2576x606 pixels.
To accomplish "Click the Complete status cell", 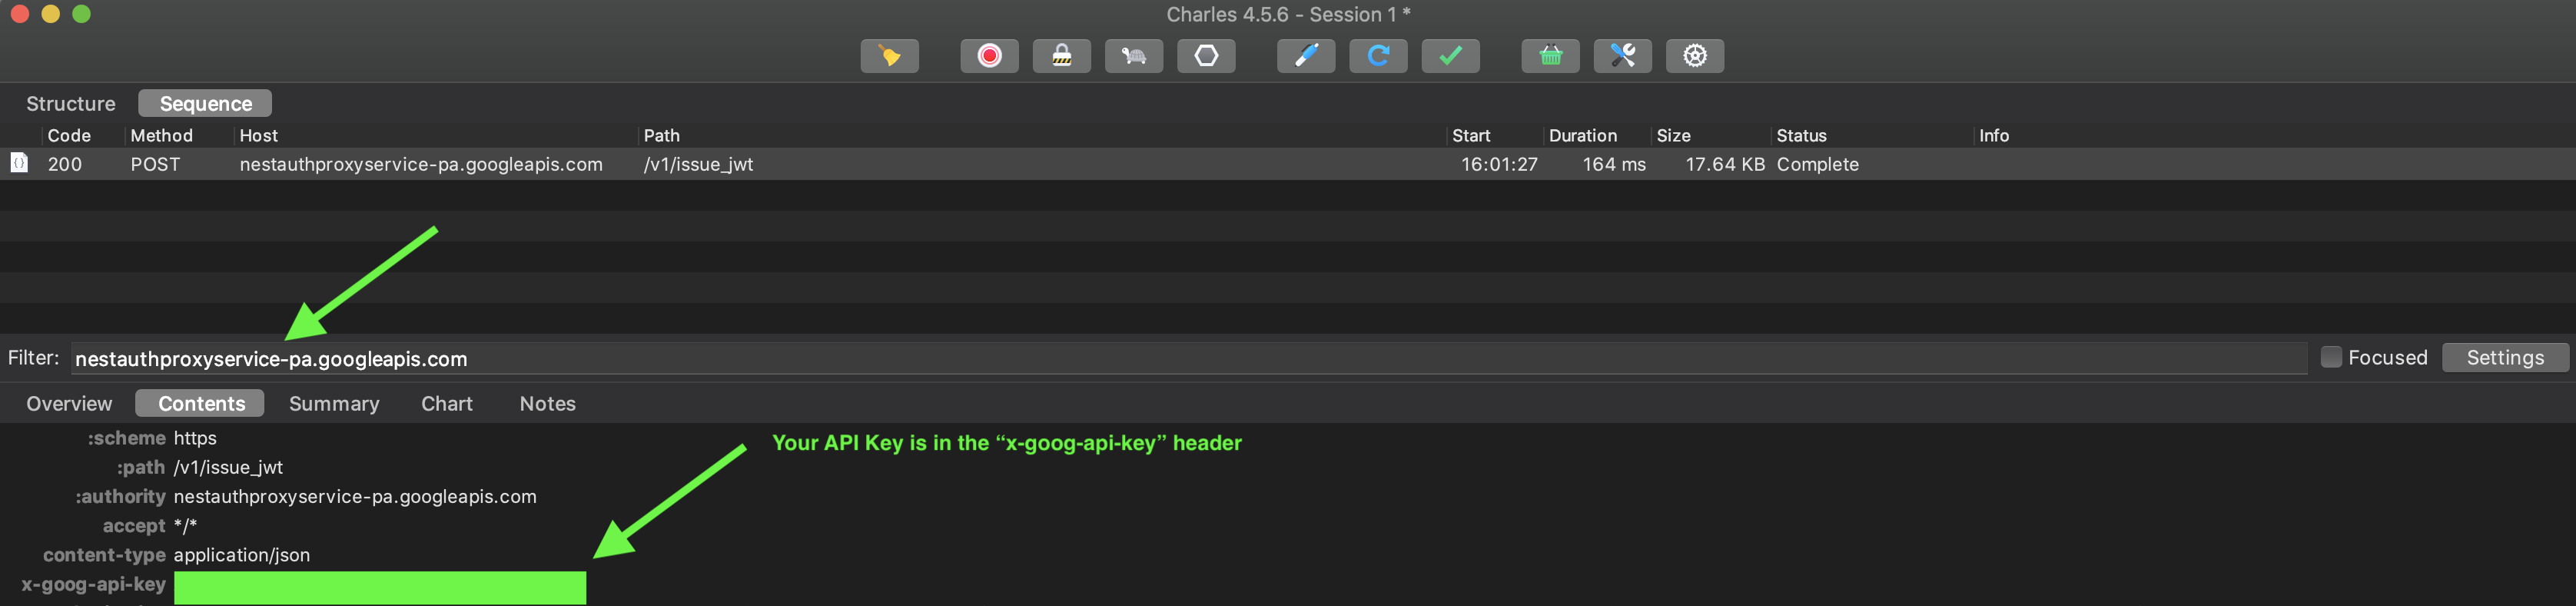I will 1817,165.
